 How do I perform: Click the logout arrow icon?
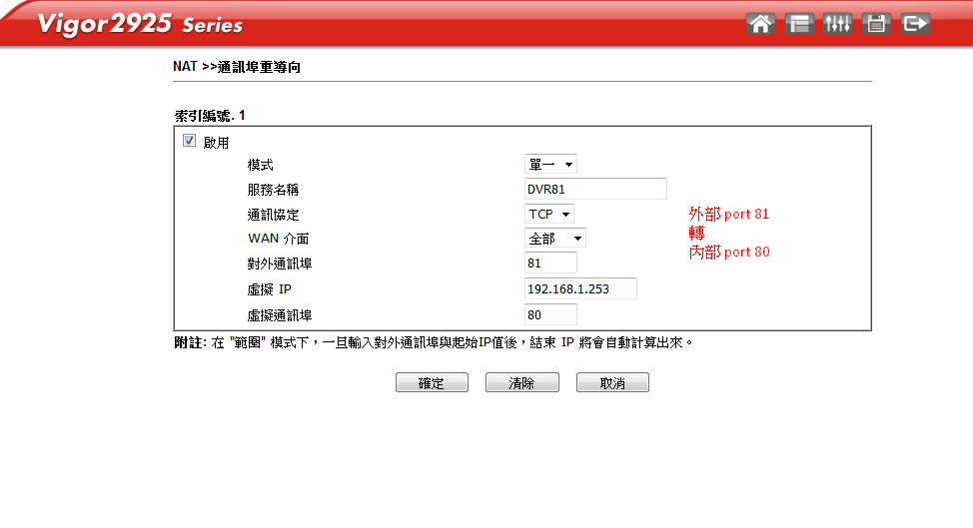[915, 24]
